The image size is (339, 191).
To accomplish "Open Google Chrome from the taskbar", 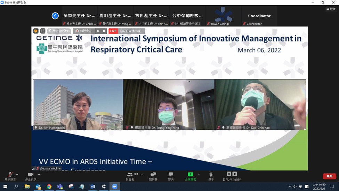I will pyautogui.click(x=49, y=186).
